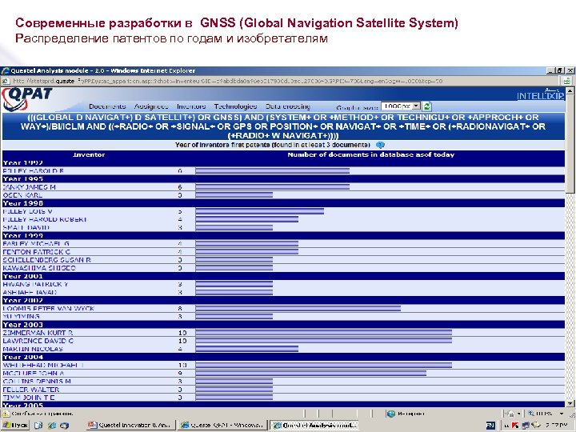Image resolution: width=576 pixels, height=432 pixels.
Task: Open inventor COLLINS DENNIS M link
Action: (37, 382)
